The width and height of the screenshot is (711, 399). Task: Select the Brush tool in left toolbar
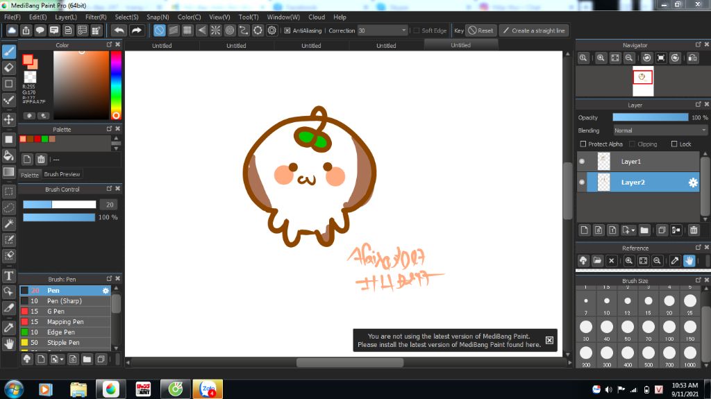[x=8, y=51]
